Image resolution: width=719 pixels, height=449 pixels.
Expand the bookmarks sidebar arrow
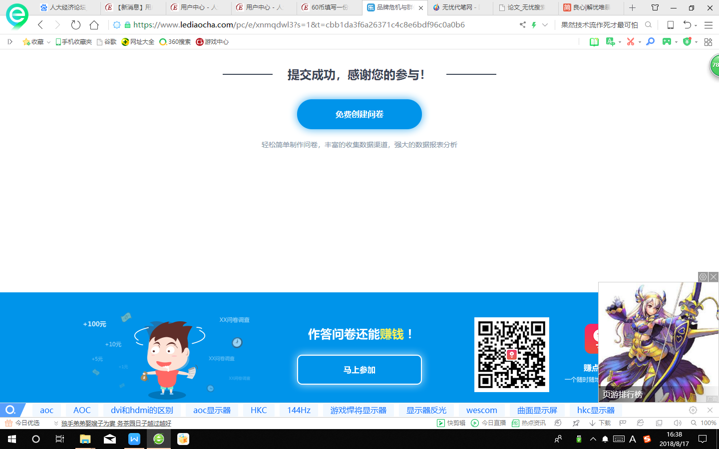click(10, 42)
